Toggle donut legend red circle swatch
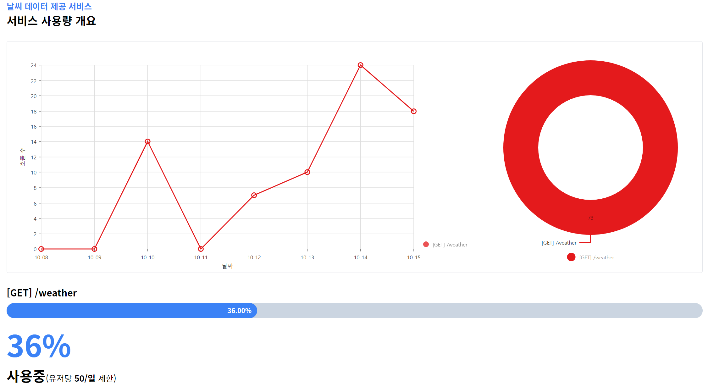This screenshot has height=392, width=708. [x=571, y=257]
